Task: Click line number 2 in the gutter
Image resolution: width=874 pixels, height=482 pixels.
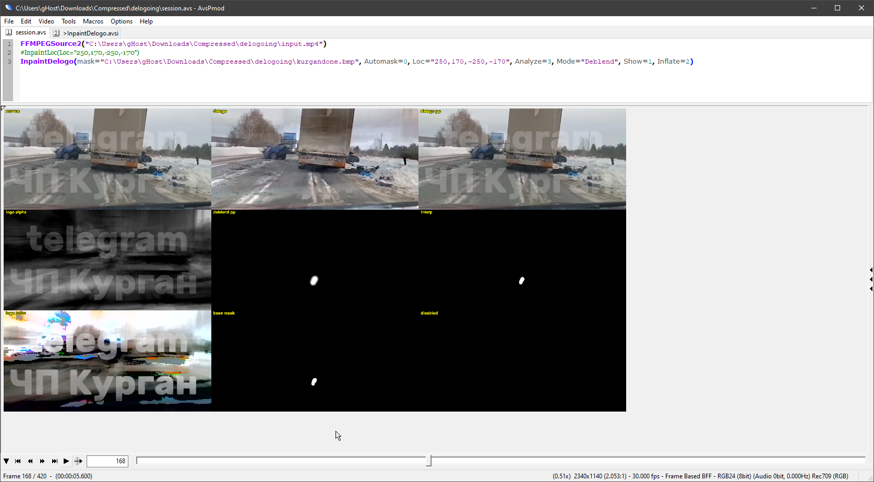Action: tap(9, 53)
